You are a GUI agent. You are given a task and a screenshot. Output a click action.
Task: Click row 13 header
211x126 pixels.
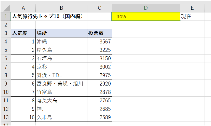pyautogui.click(x=5, y=117)
